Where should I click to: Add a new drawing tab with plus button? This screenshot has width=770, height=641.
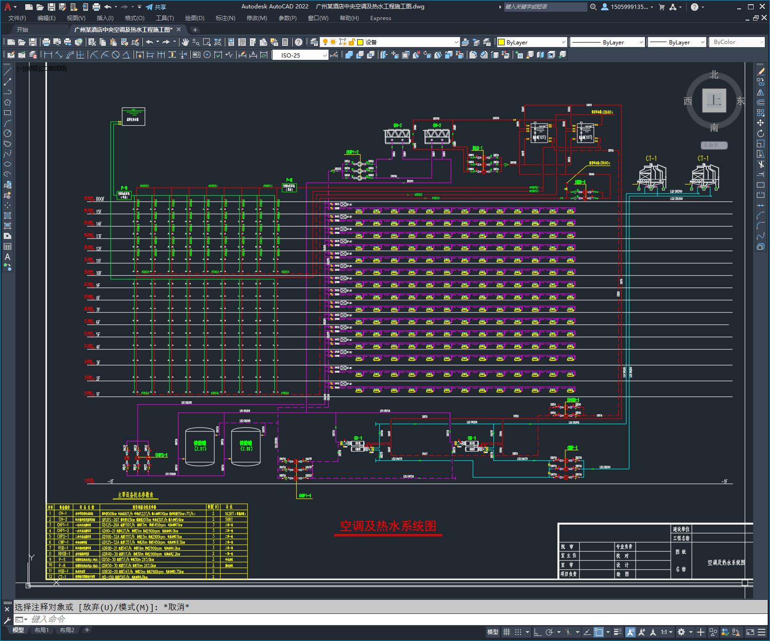point(195,30)
